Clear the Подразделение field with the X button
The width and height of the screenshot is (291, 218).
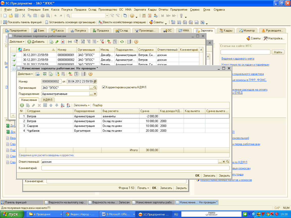click(95, 94)
